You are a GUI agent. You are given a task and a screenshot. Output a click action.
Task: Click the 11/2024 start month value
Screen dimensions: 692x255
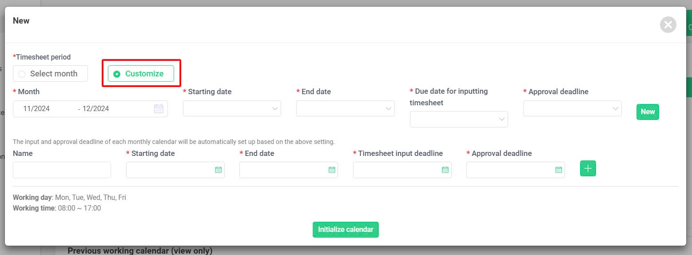(x=36, y=108)
